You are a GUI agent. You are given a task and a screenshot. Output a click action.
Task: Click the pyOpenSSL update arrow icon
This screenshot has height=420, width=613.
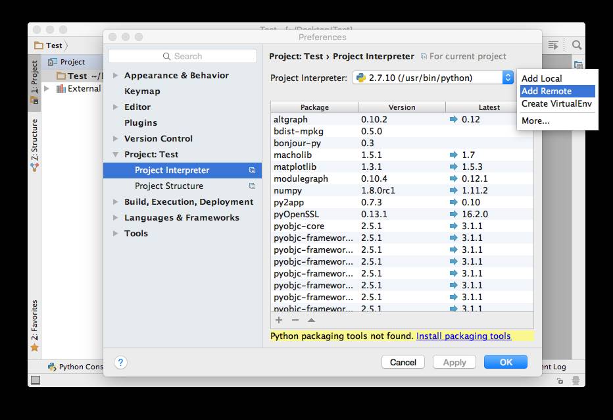click(453, 214)
